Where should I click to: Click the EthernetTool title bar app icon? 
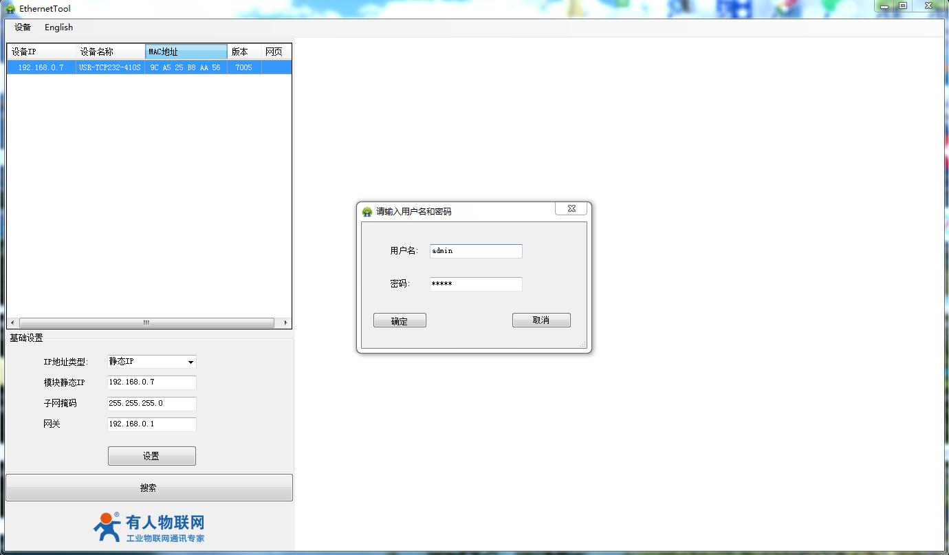pos(10,9)
